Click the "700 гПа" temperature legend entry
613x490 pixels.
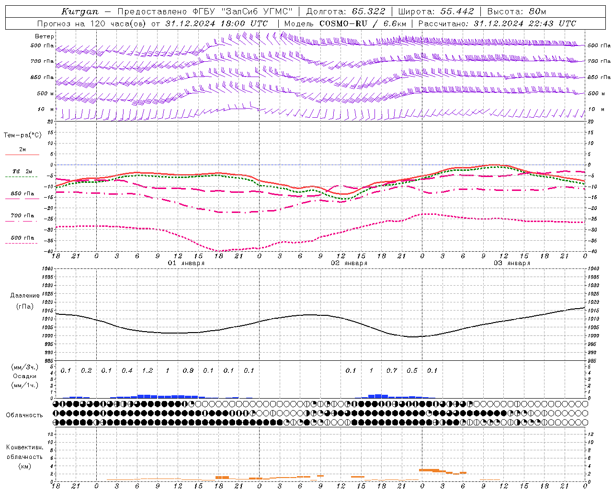click(23, 216)
